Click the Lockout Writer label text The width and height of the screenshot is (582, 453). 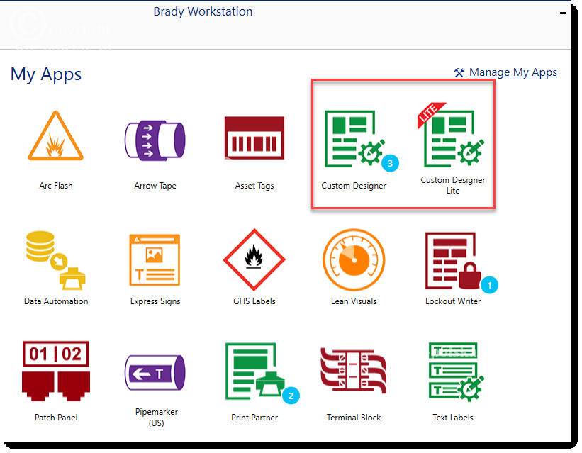(453, 301)
